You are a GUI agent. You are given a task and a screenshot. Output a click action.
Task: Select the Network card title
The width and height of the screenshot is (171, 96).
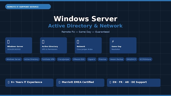pyautogui.click(x=81, y=46)
